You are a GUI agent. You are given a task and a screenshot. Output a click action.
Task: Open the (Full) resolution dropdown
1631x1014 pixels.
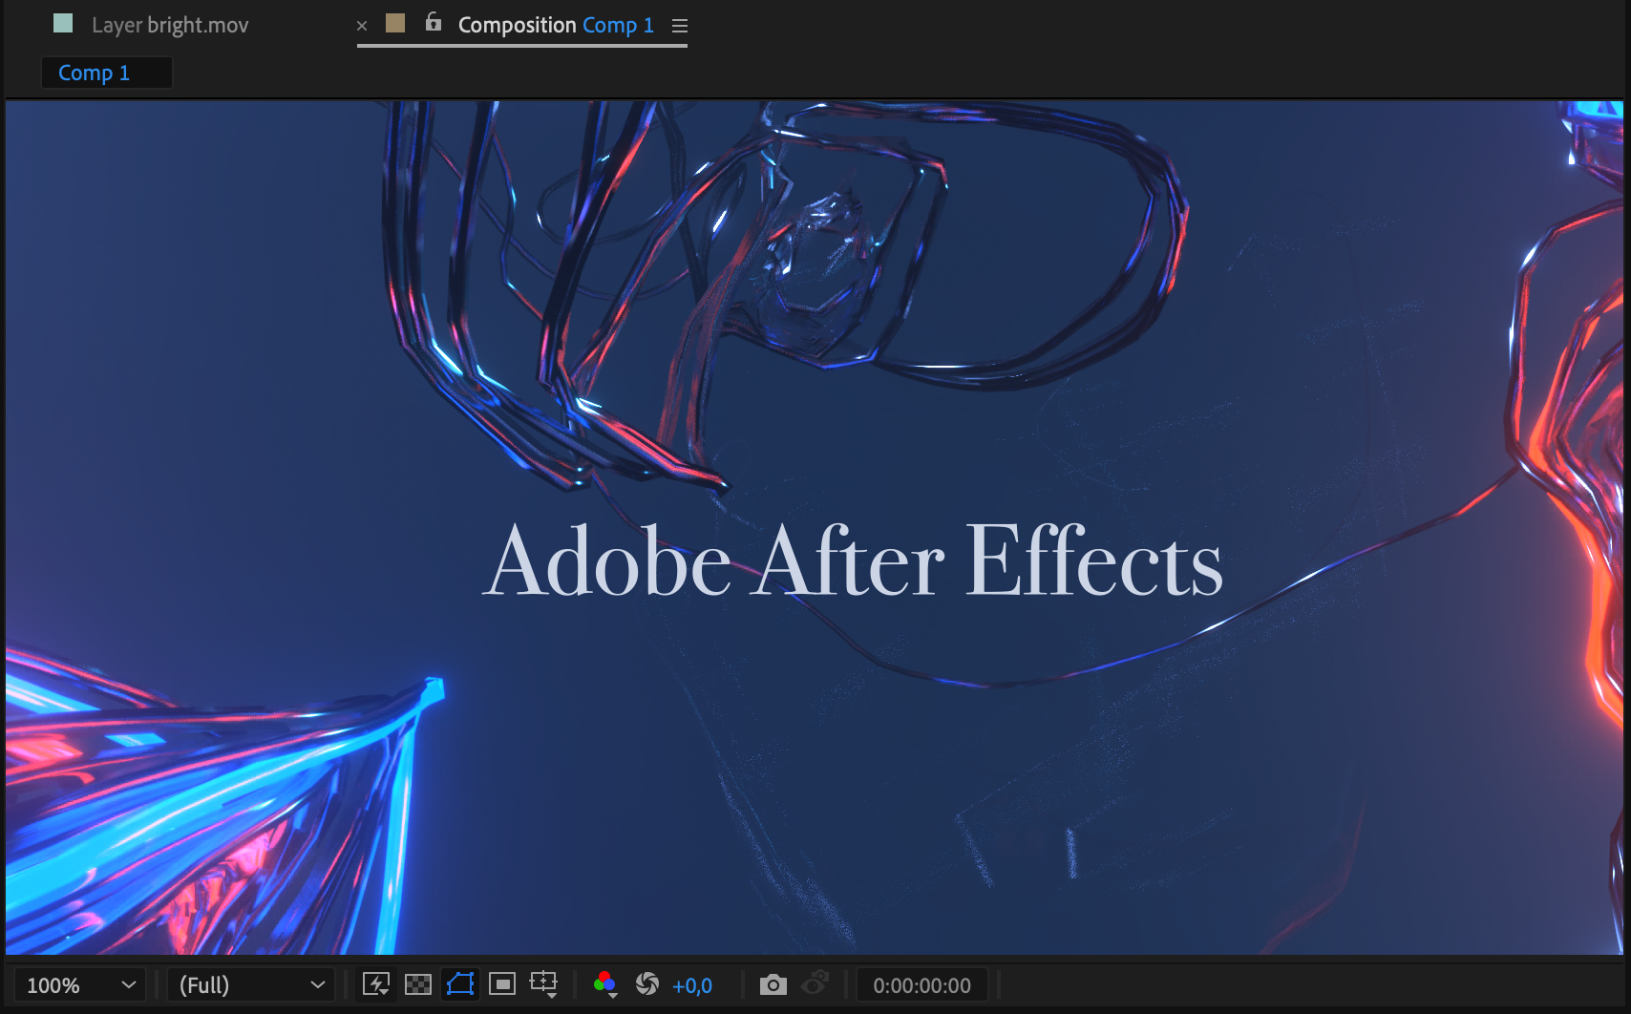(251, 984)
